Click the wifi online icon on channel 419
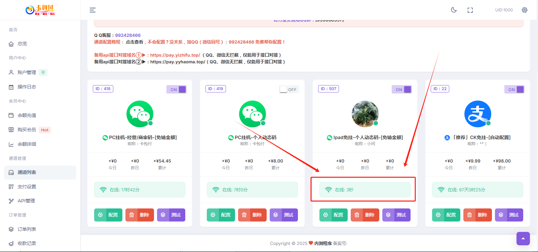 click(x=216, y=190)
